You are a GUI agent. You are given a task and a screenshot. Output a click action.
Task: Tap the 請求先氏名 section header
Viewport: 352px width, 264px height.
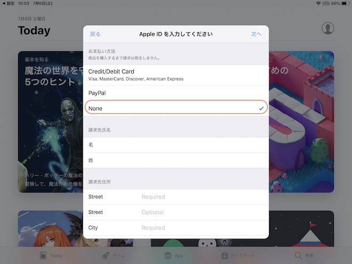[99, 130]
